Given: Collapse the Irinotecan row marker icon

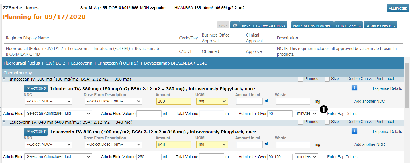Looking at the screenshot, I should pos(4,79).
